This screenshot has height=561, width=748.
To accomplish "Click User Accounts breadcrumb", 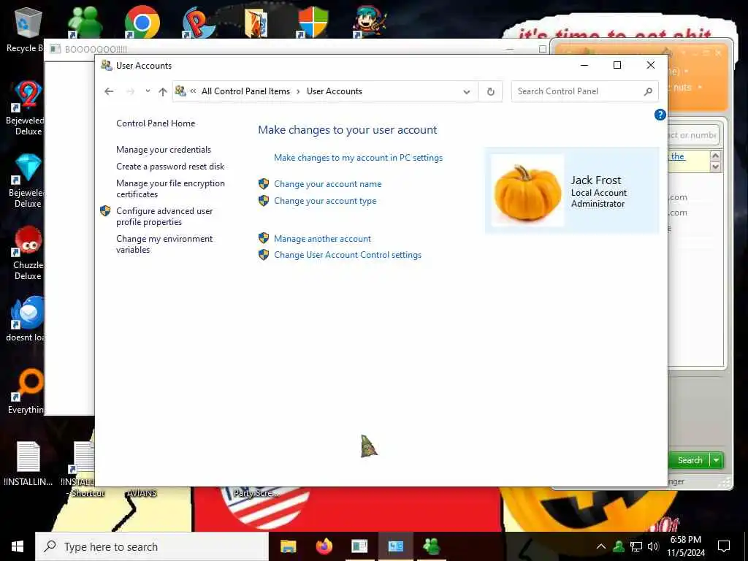I will [x=335, y=91].
